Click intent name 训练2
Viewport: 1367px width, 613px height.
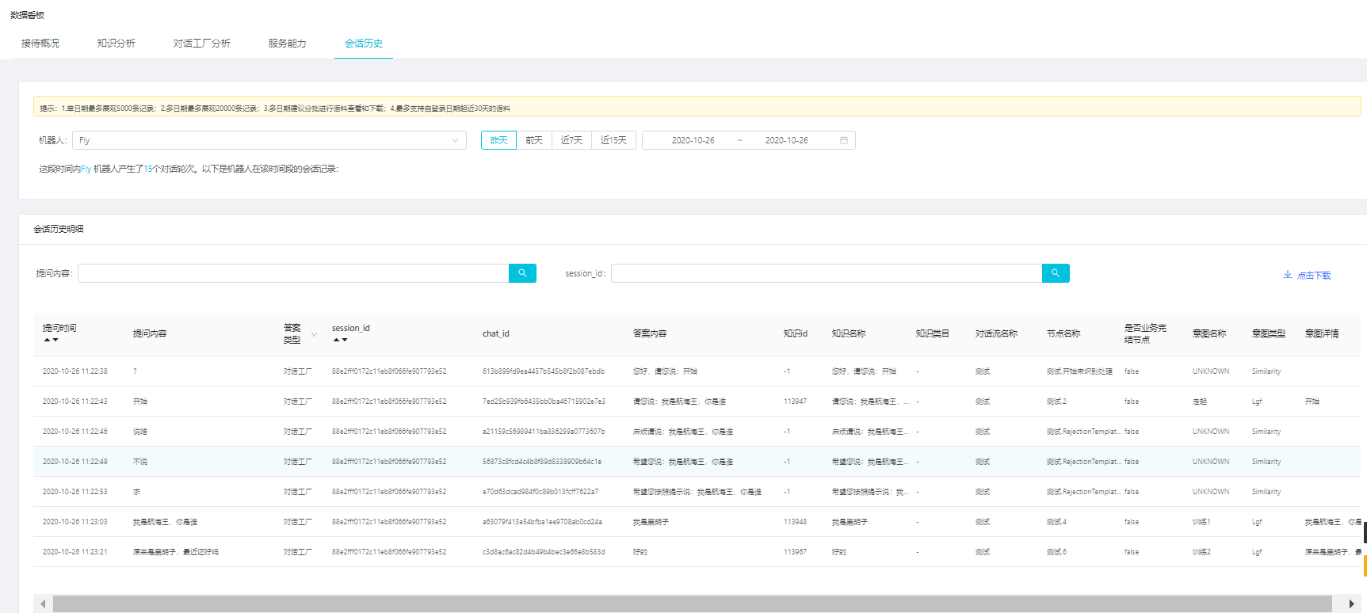point(1201,552)
